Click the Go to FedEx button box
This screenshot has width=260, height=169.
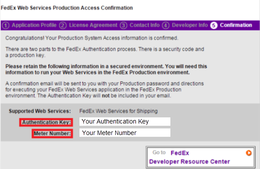pyautogui.click(x=200, y=157)
